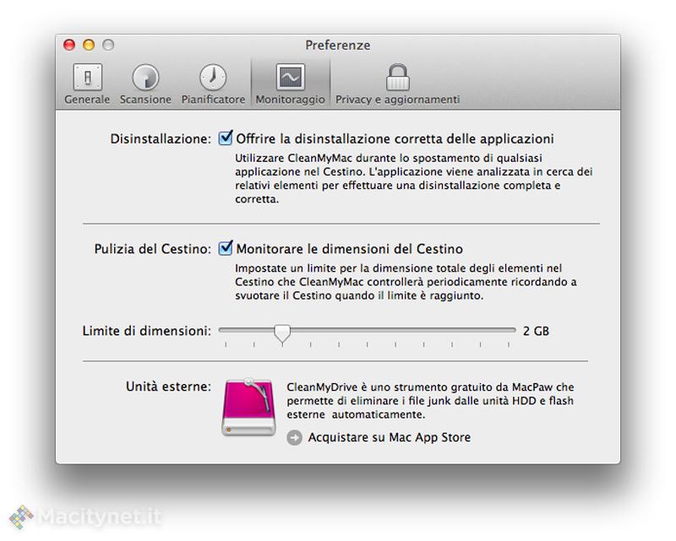The height and width of the screenshot is (541, 676).
Task: Click the CleanMyDrive pink drive icon
Action: click(248, 407)
